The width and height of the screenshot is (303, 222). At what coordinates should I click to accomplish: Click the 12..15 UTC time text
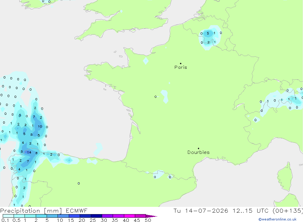tap(251, 210)
